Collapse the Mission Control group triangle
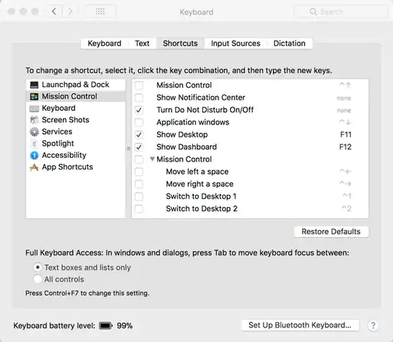This screenshot has width=393, height=342. pos(152,159)
